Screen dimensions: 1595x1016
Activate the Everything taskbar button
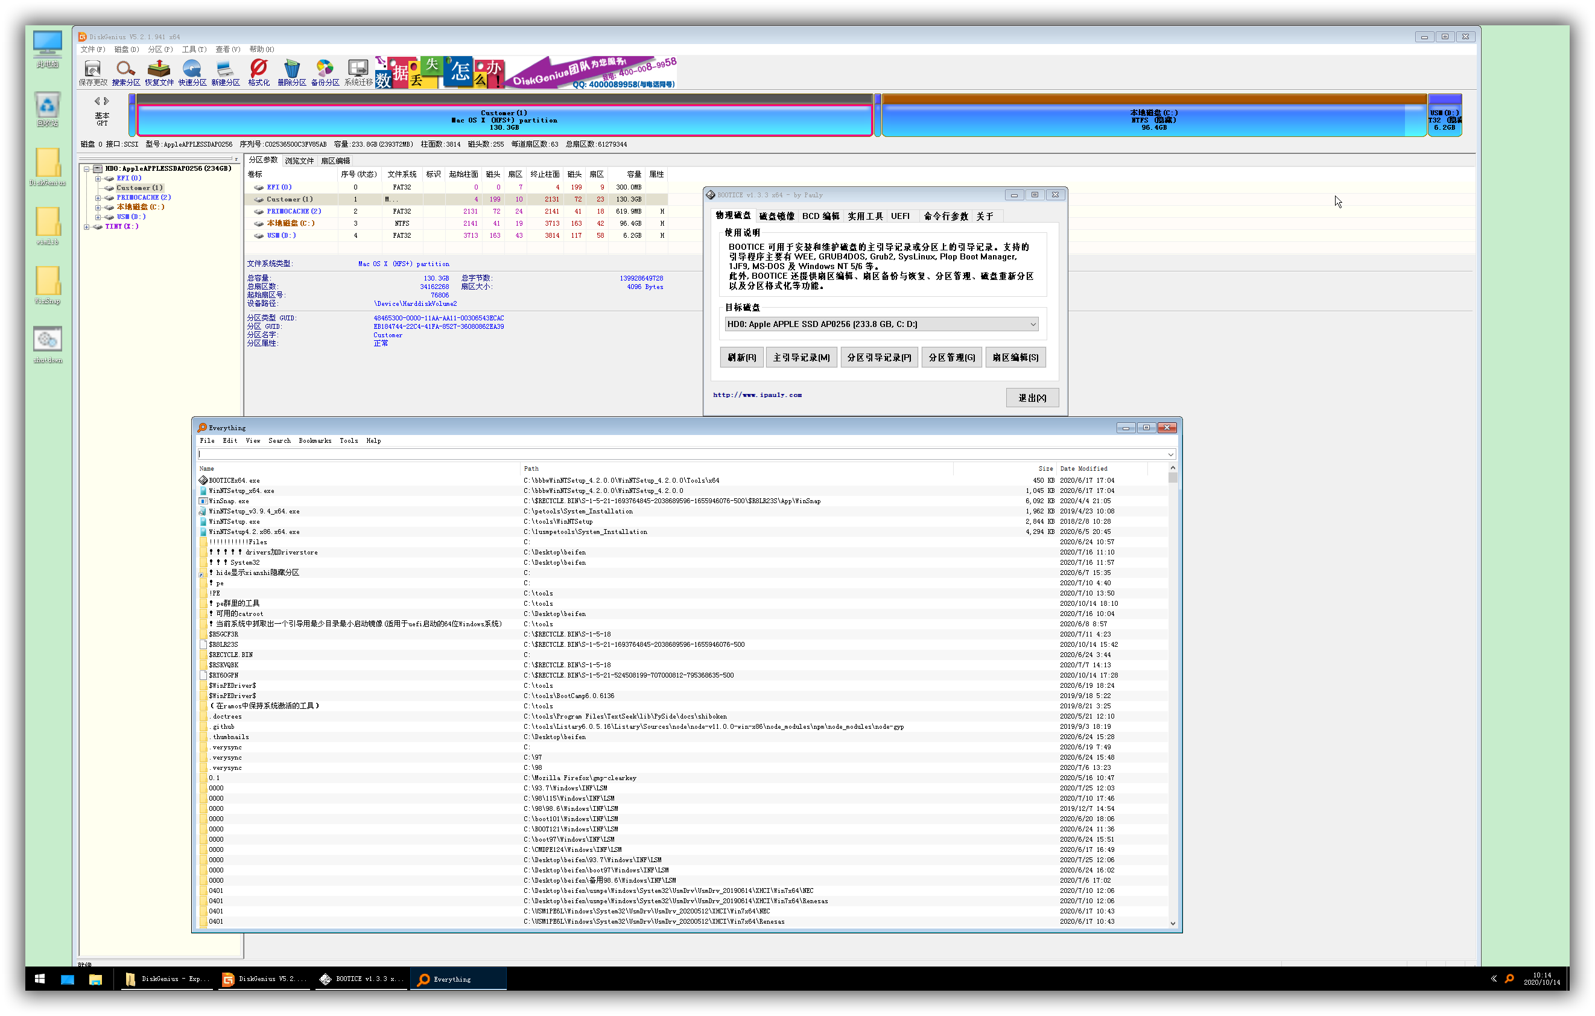(458, 979)
